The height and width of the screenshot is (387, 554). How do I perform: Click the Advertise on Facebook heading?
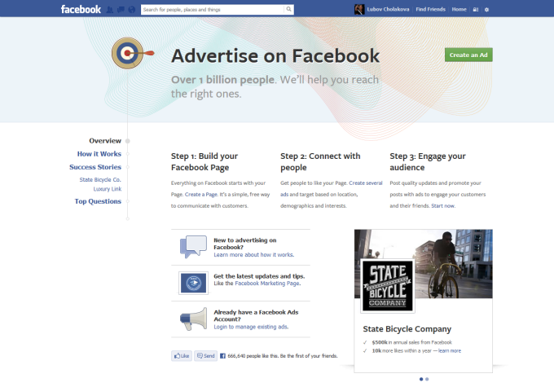tap(275, 56)
